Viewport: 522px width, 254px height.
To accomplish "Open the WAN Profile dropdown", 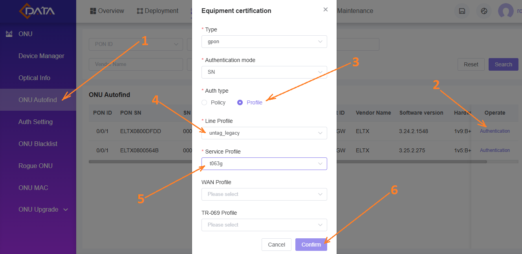I will click(x=264, y=194).
